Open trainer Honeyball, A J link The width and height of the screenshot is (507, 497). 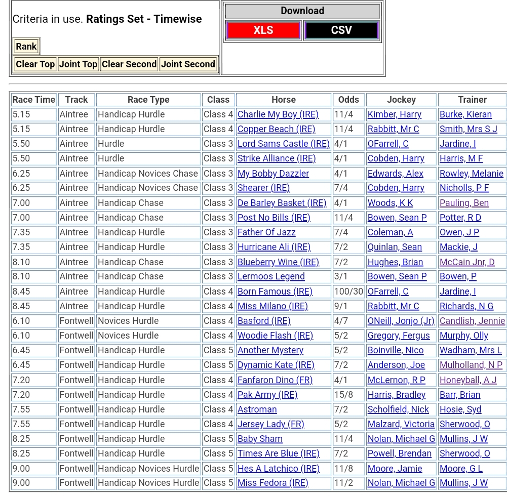click(x=468, y=380)
